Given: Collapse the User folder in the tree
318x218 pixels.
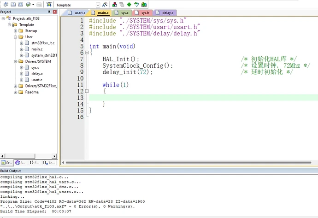Looking at the screenshot, I should tap(15, 37).
